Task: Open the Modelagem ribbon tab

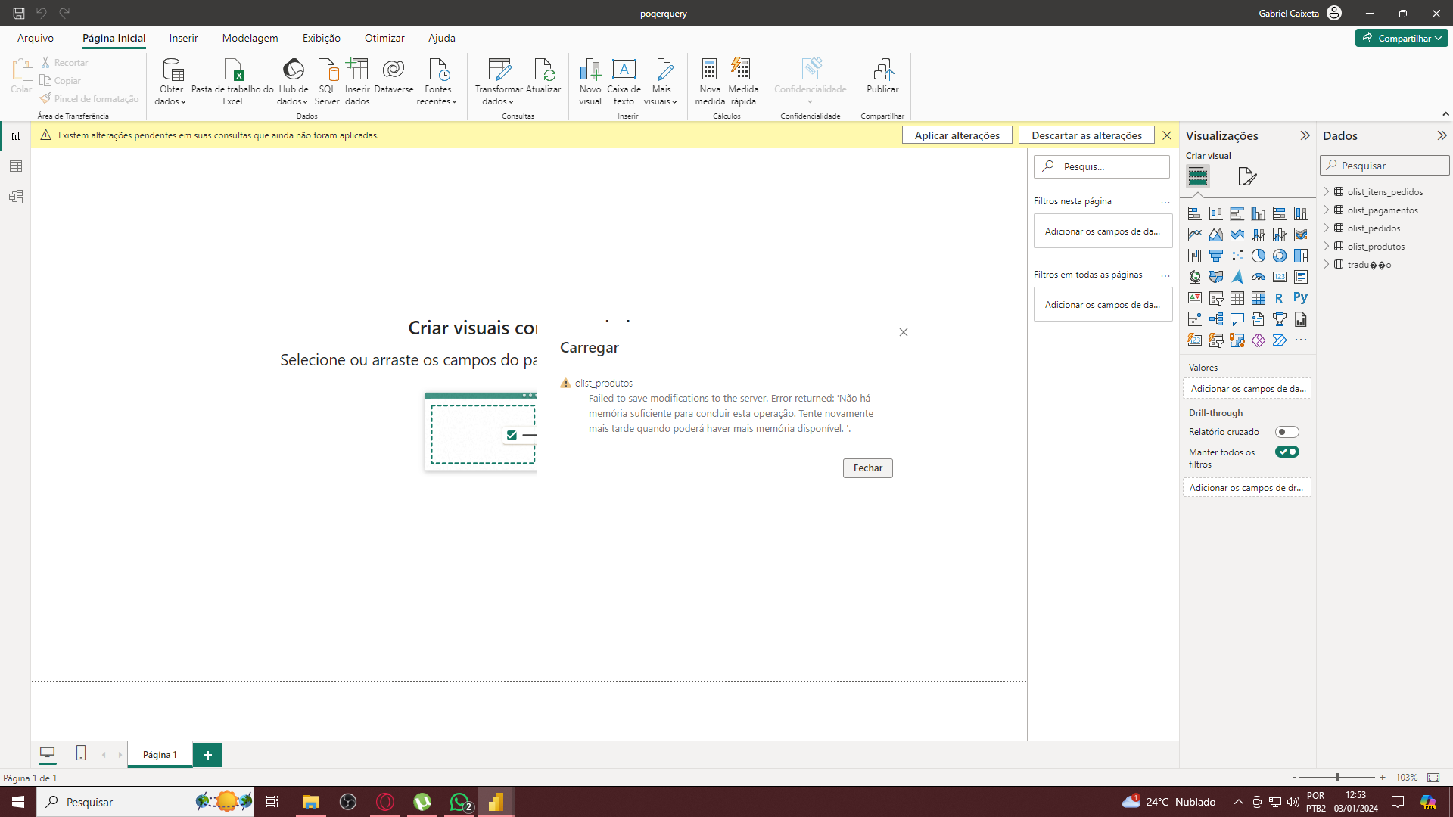Action: coord(250,38)
